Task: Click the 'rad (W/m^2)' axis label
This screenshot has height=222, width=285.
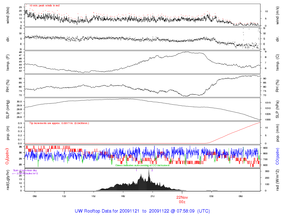Action: pyautogui.click(x=277, y=180)
